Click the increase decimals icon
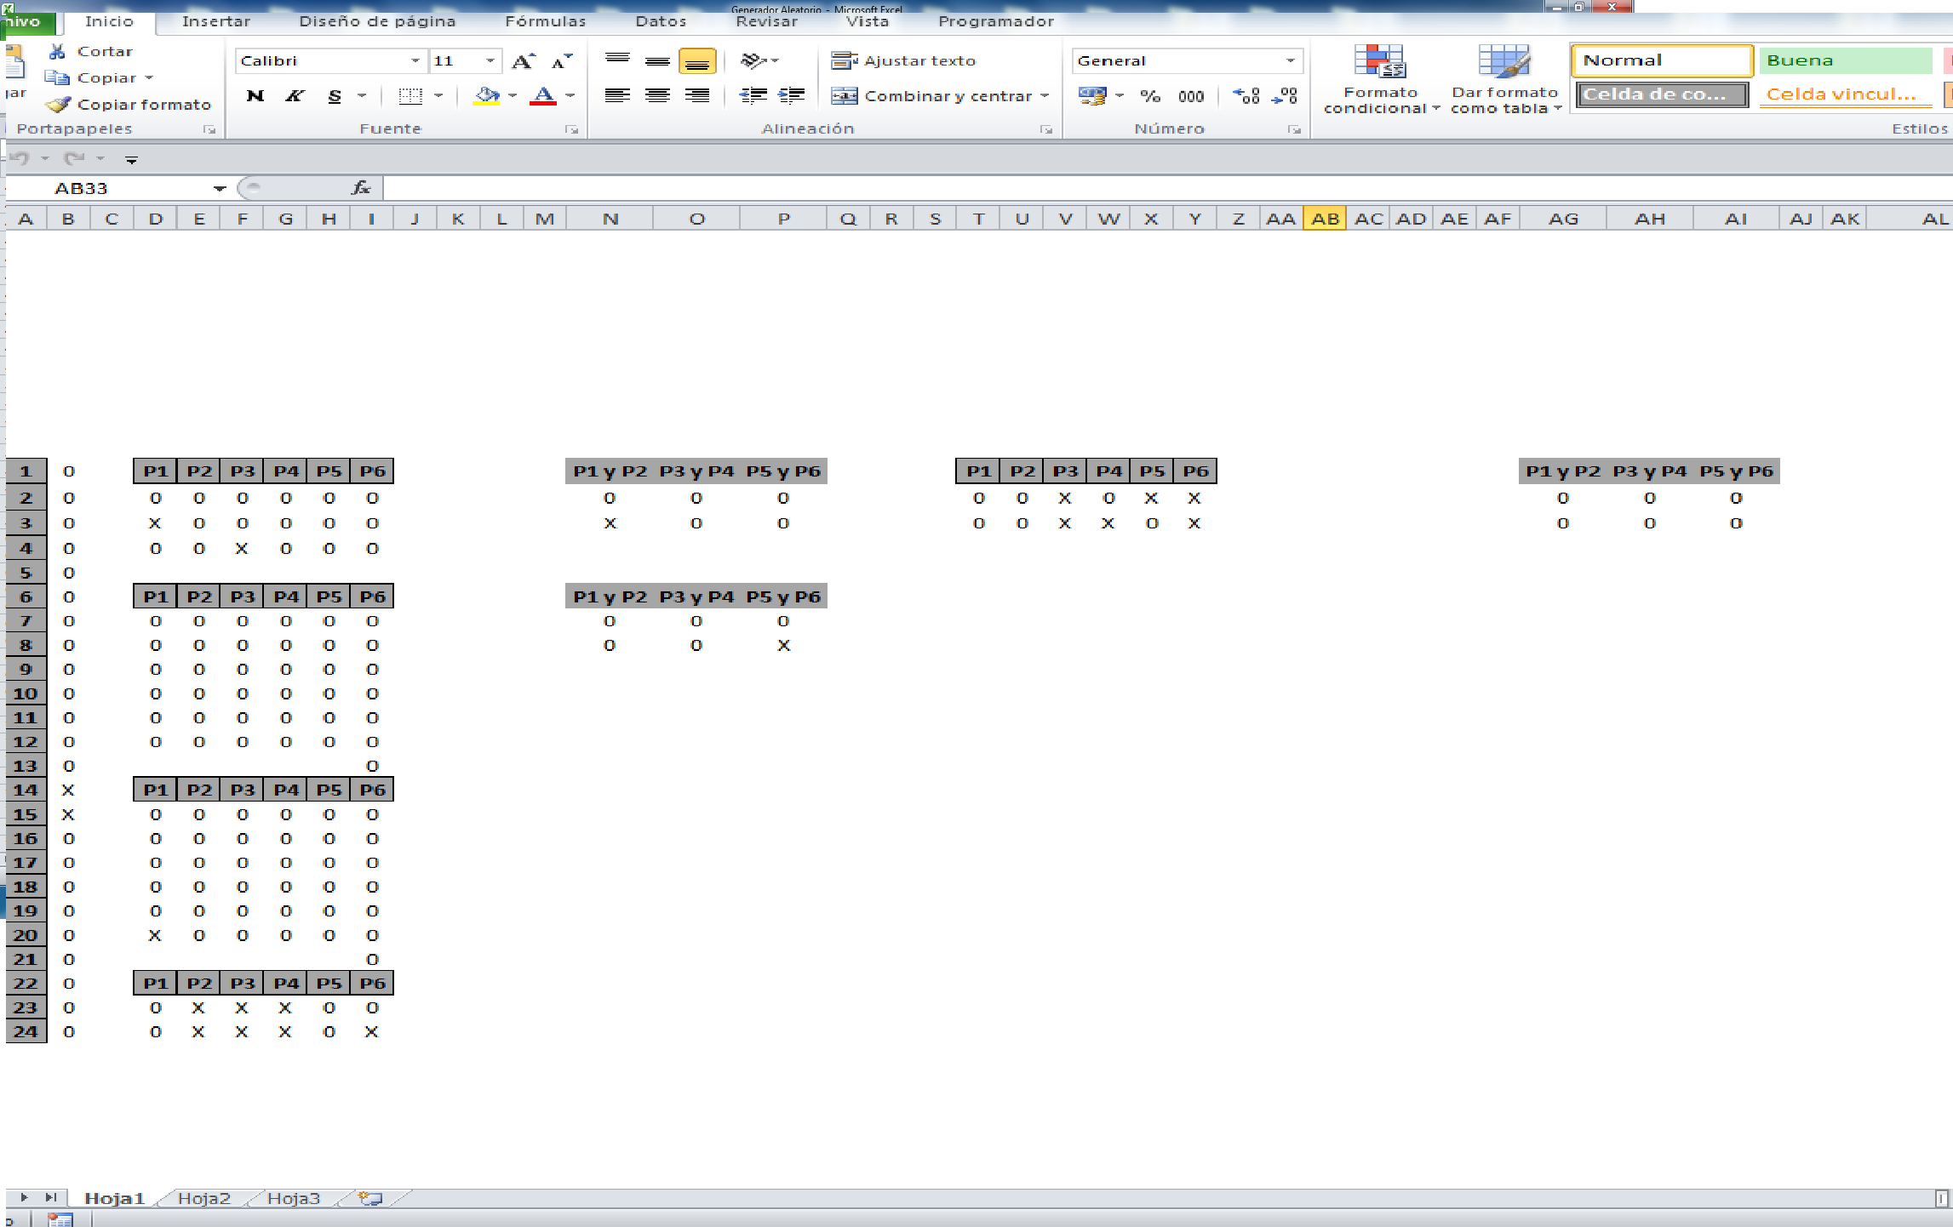This screenshot has width=1953, height=1227. pos(1246,96)
